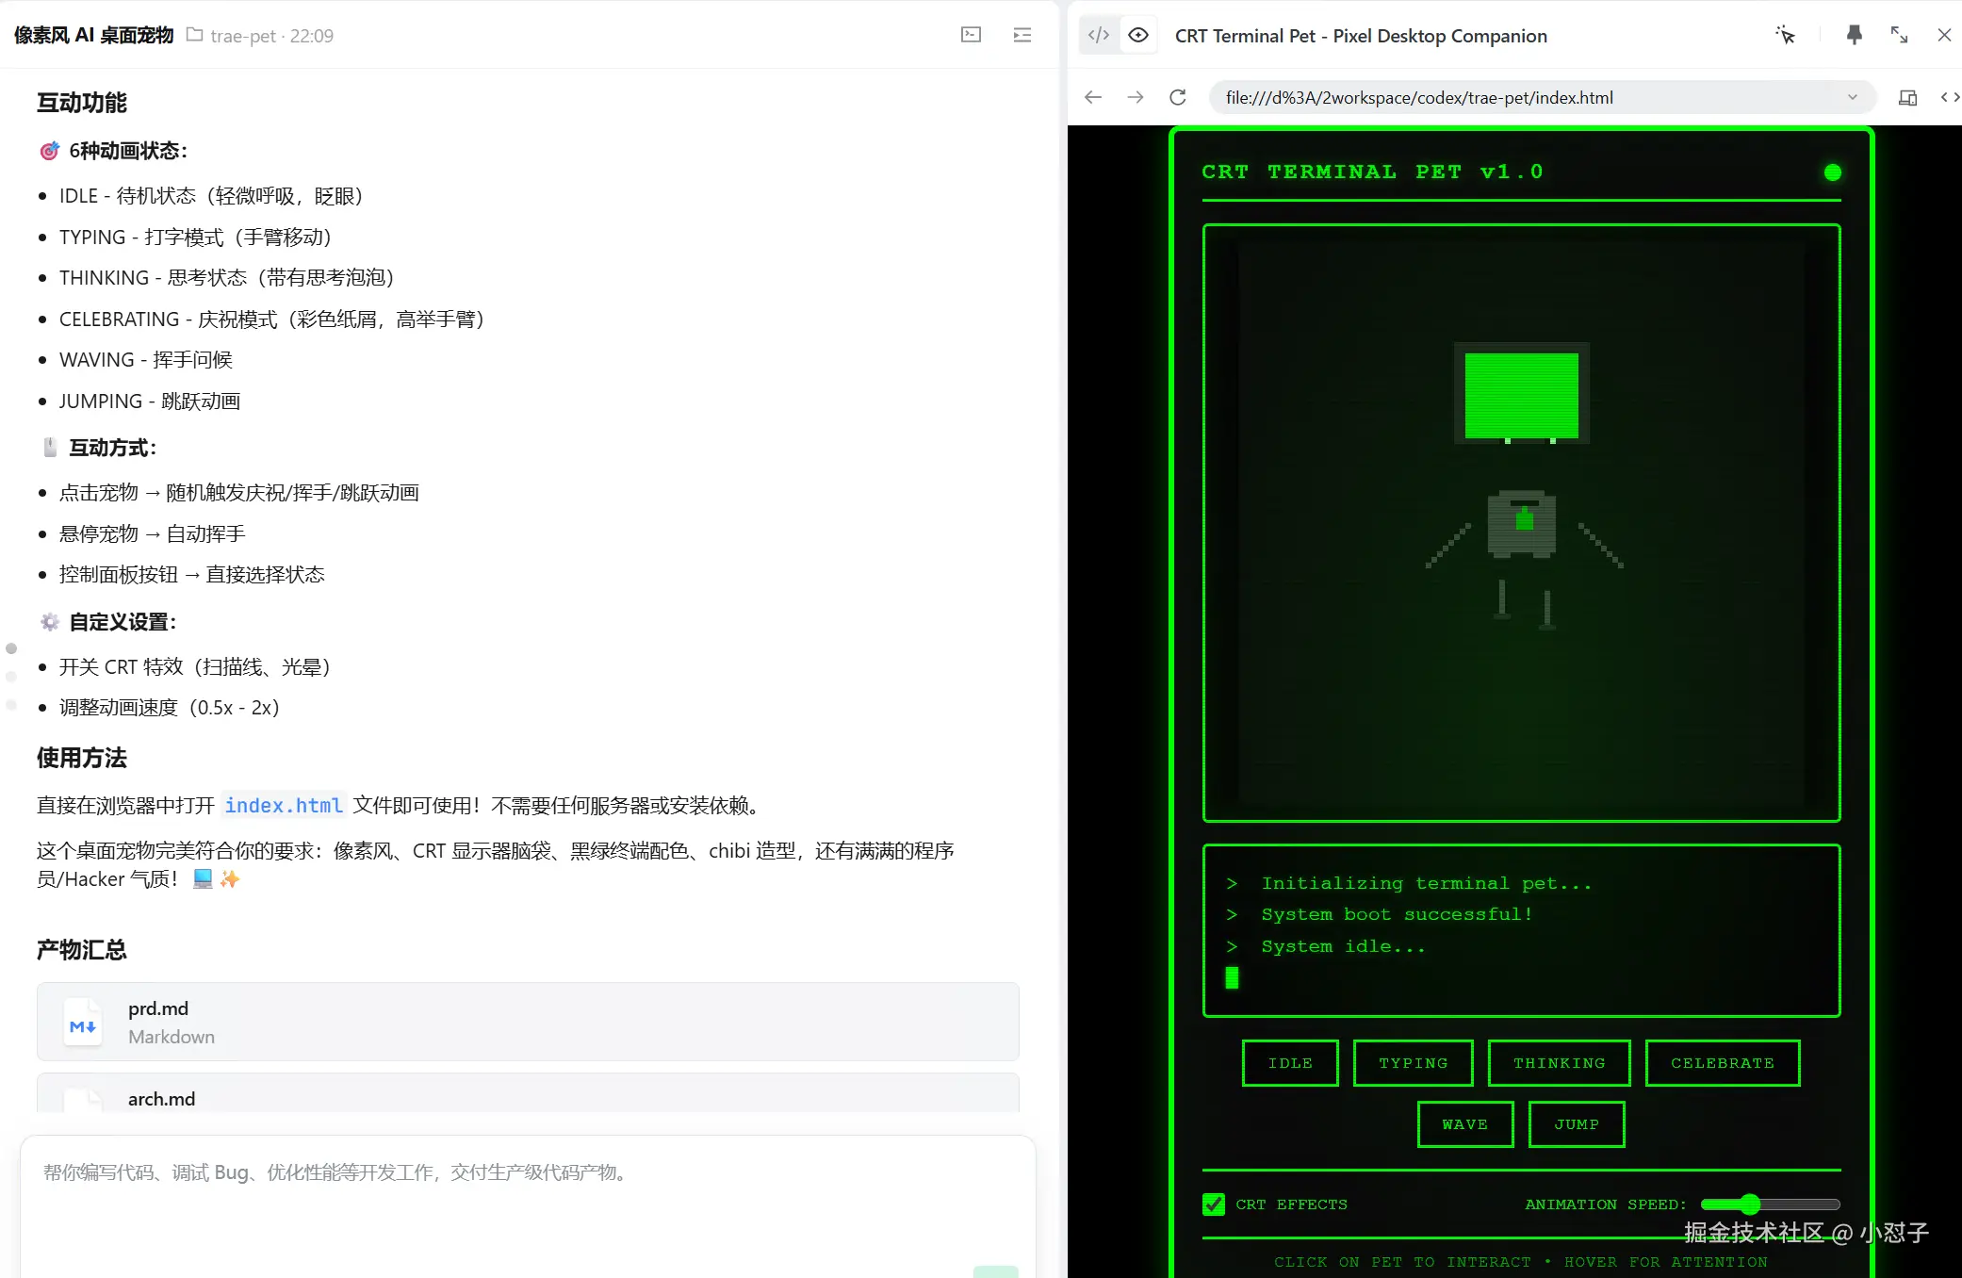The height and width of the screenshot is (1278, 1962).
Task: Open the URL history dropdown arrow
Action: (x=1852, y=97)
